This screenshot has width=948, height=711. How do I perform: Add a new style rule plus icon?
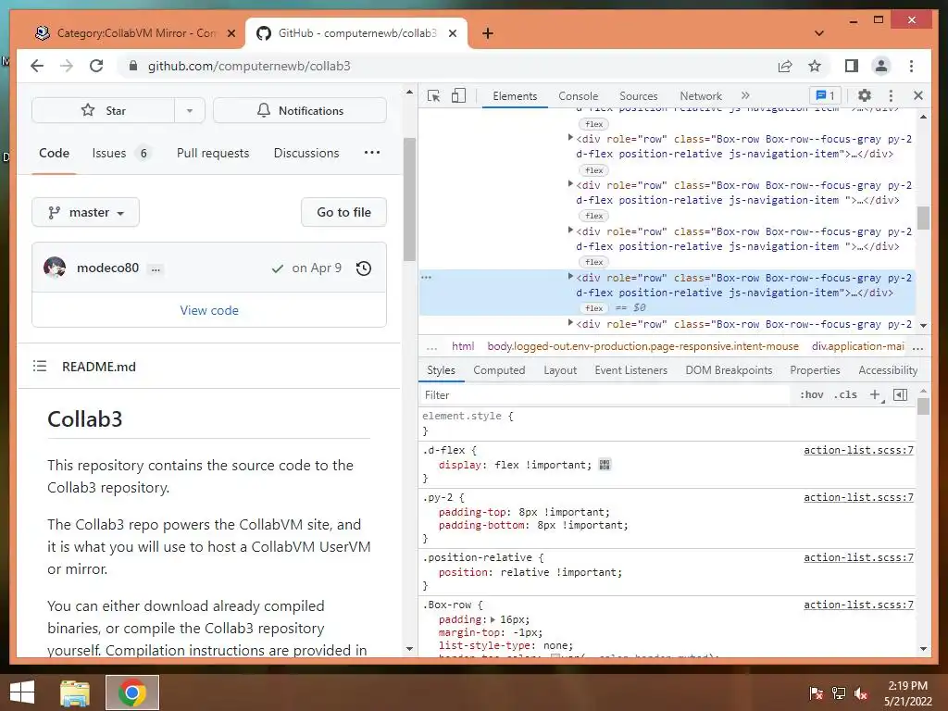(x=875, y=394)
